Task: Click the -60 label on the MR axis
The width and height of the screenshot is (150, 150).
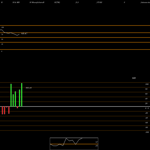Action: point(146,123)
